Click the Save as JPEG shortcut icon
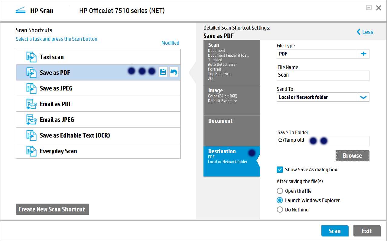This screenshot has width=387, height=241. pos(31,88)
